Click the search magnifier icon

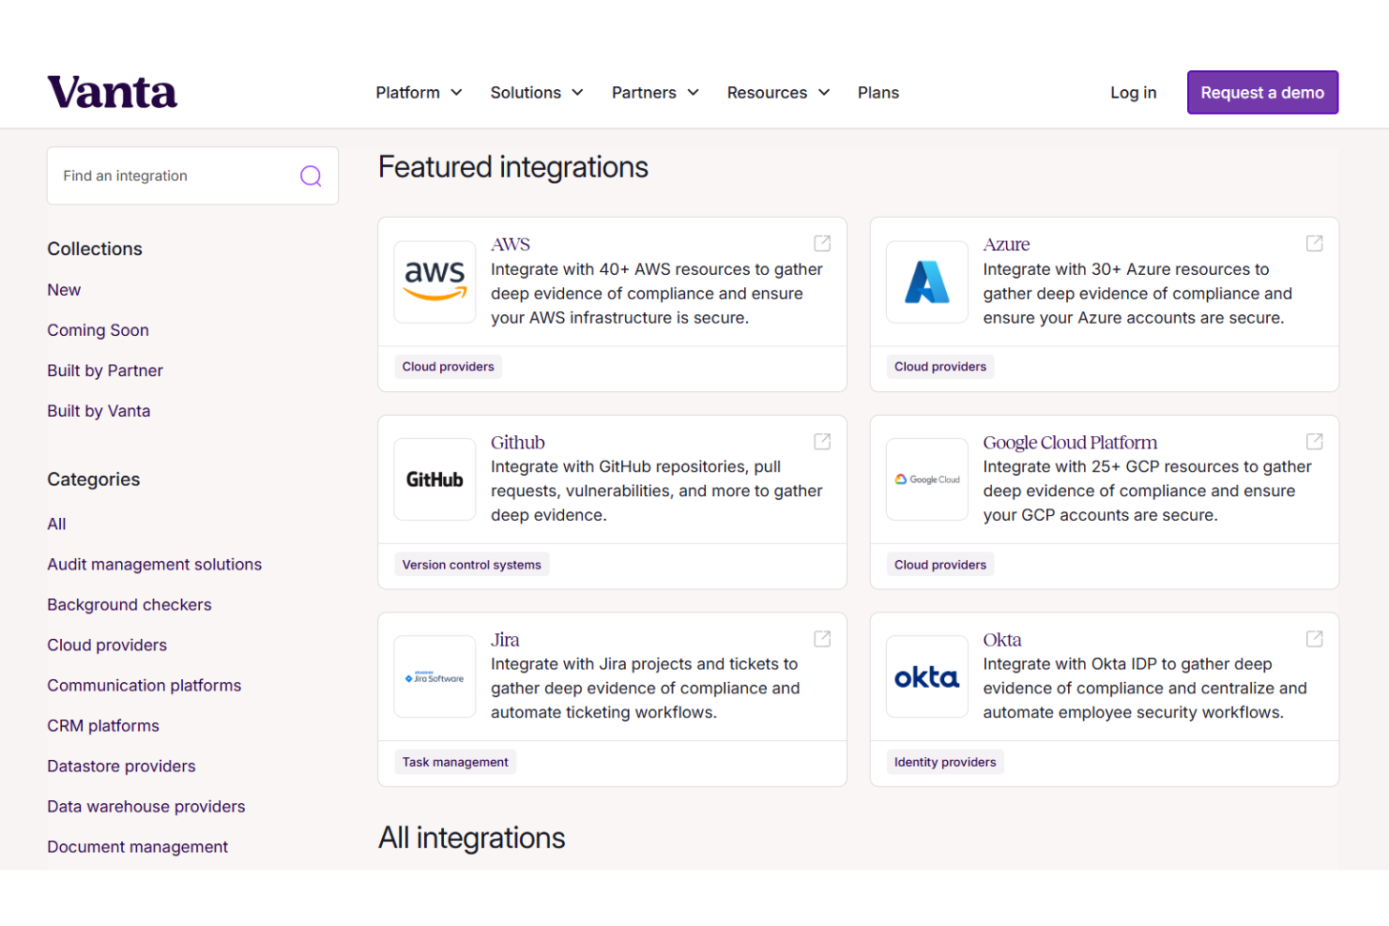(311, 175)
